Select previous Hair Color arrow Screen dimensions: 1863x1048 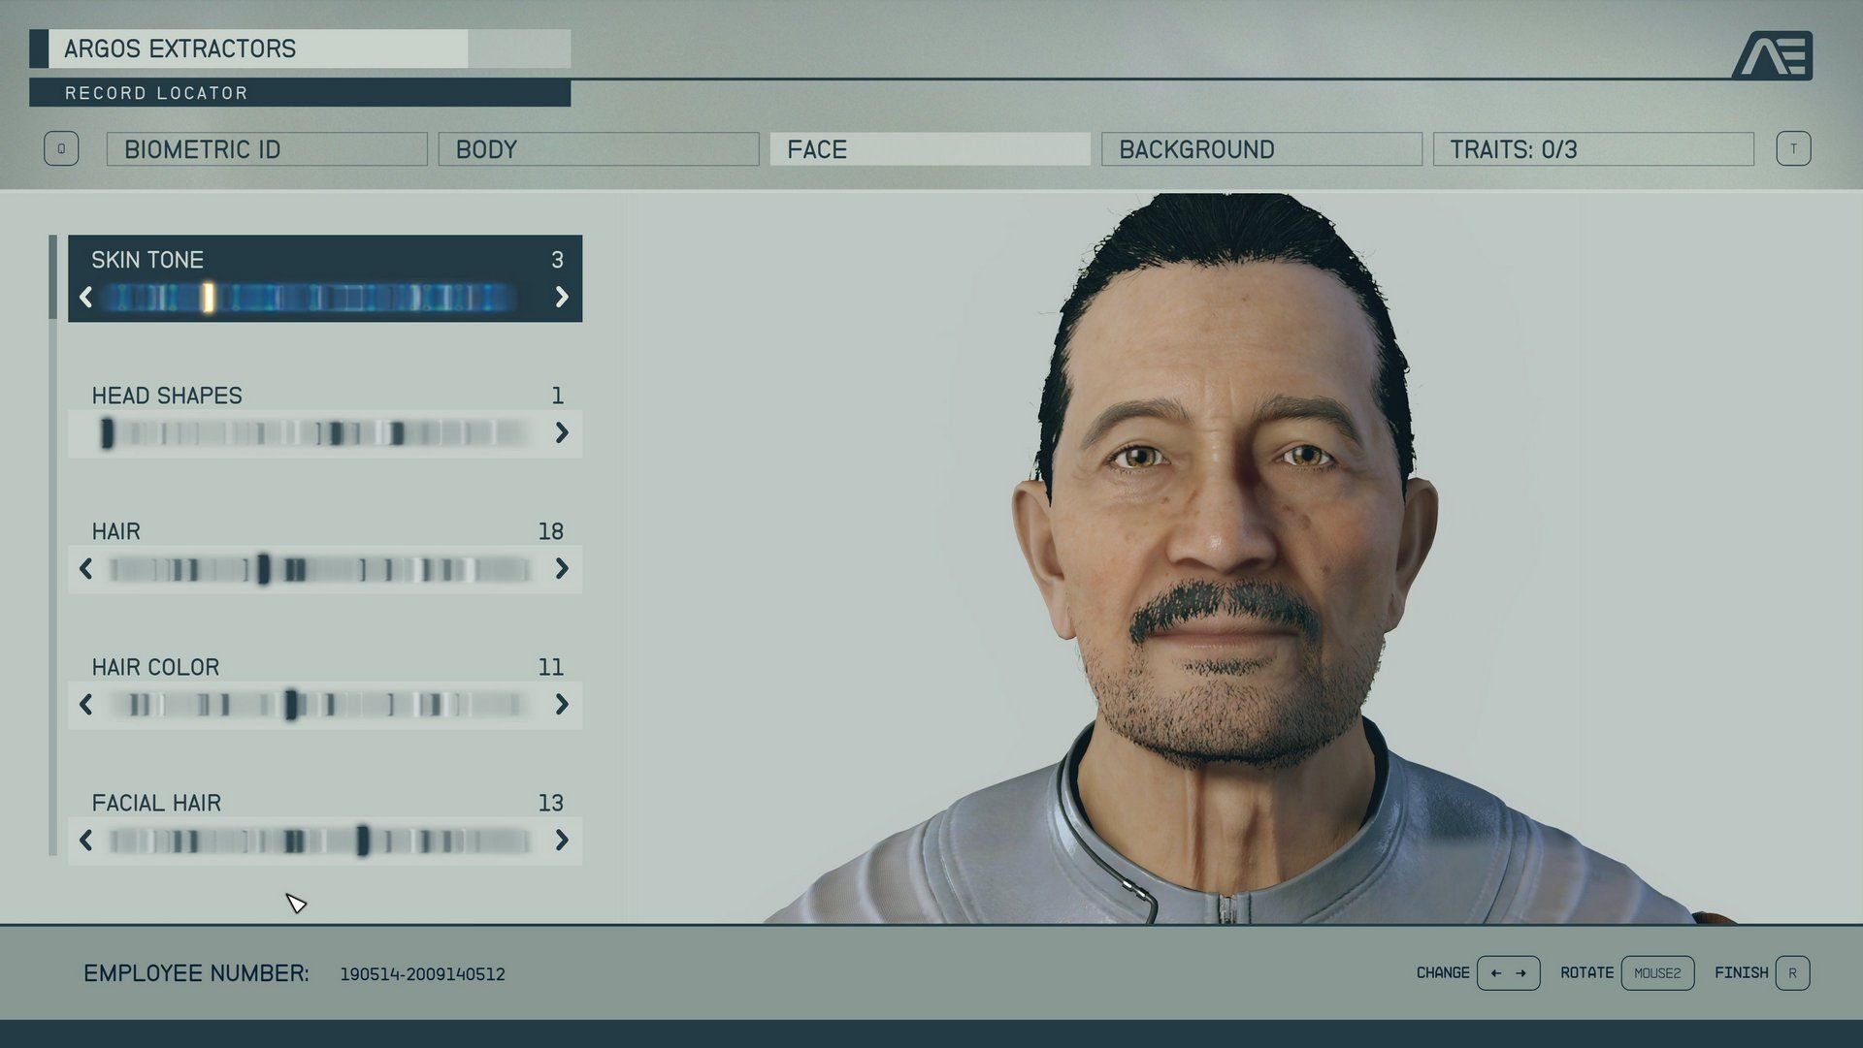click(x=85, y=705)
